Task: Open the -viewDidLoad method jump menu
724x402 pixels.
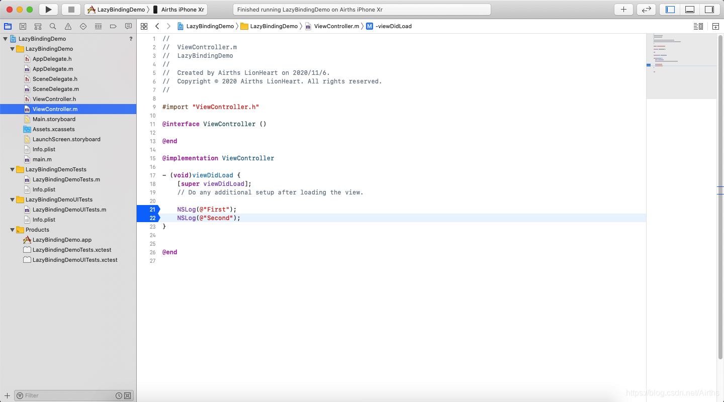Action: [389, 26]
